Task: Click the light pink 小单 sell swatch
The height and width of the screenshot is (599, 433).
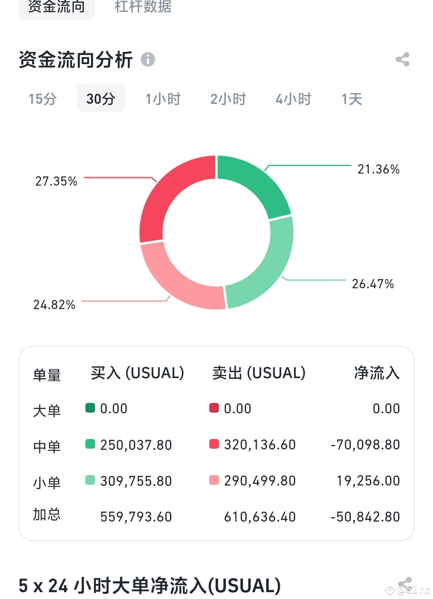Action: 215,480
